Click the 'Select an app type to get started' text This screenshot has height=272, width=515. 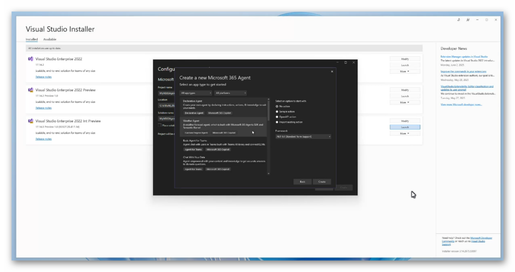203,84
